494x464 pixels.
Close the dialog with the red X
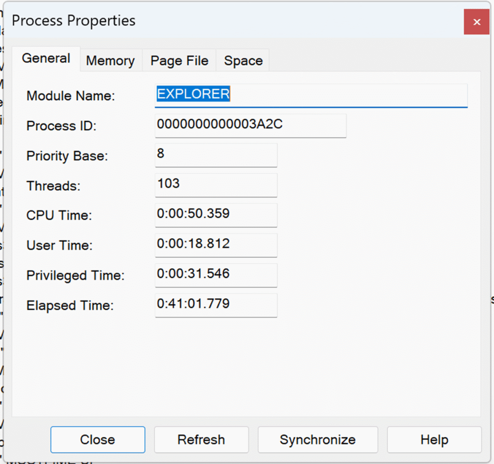(x=476, y=22)
